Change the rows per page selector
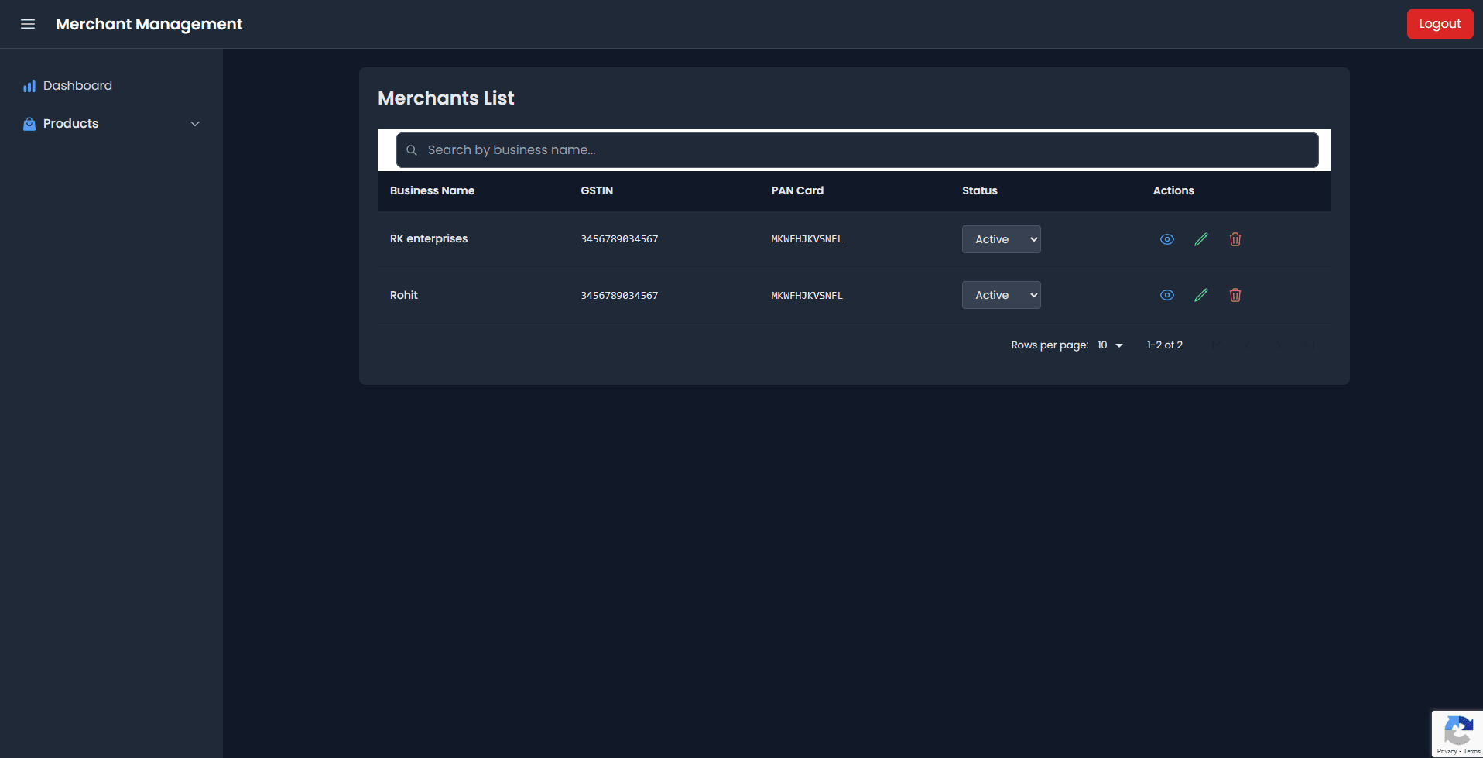1483x758 pixels. click(1109, 345)
